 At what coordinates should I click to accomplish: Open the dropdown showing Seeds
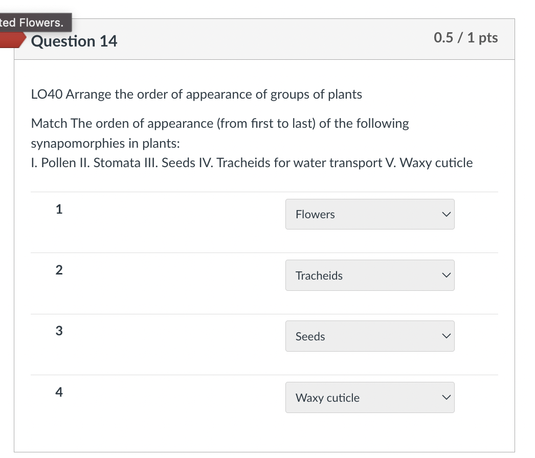click(x=369, y=336)
